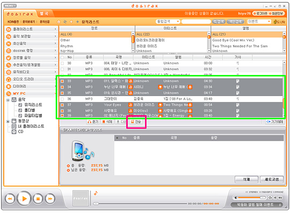Viewport: 290px width, 213px height.
Task: Click the 도시락 icon at top right
Action: [279, 22]
